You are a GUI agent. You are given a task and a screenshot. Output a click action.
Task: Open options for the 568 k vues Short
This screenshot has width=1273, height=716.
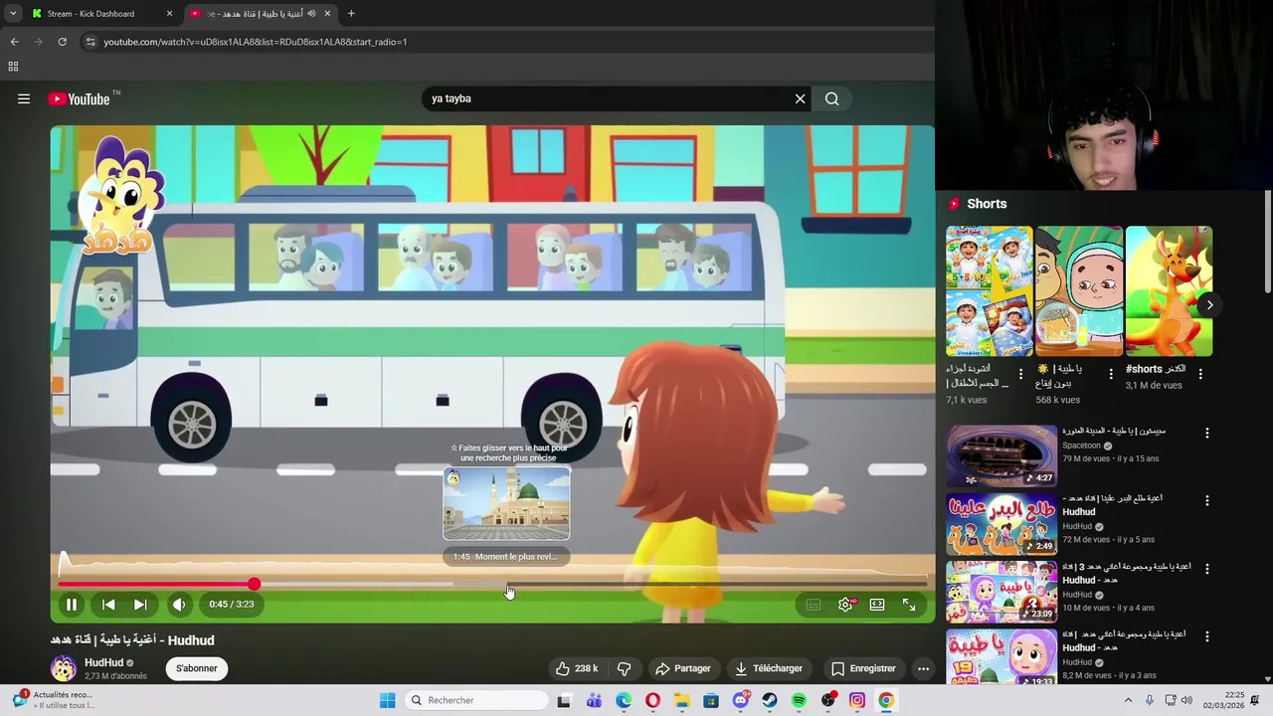(x=1111, y=374)
